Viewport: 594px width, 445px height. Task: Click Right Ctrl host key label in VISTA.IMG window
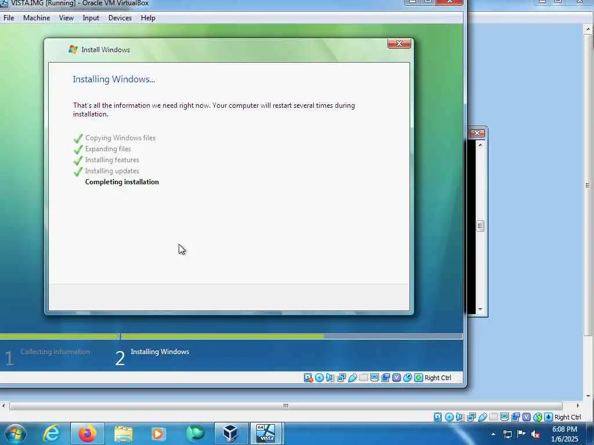[437, 378]
